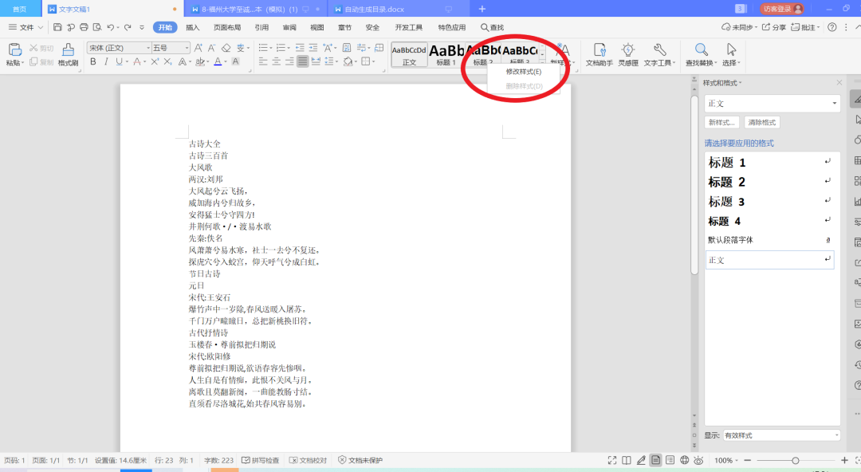Switch to web layout globe icon
The height and width of the screenshot is (472, 861).
pos(684,460)
